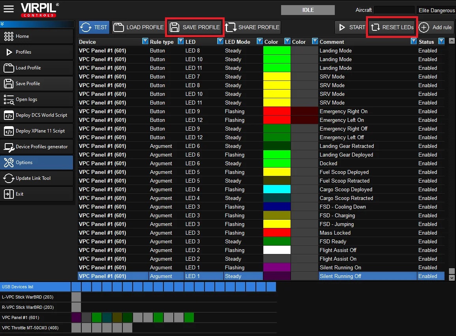Click the Aircraft input field

(394, 10)
